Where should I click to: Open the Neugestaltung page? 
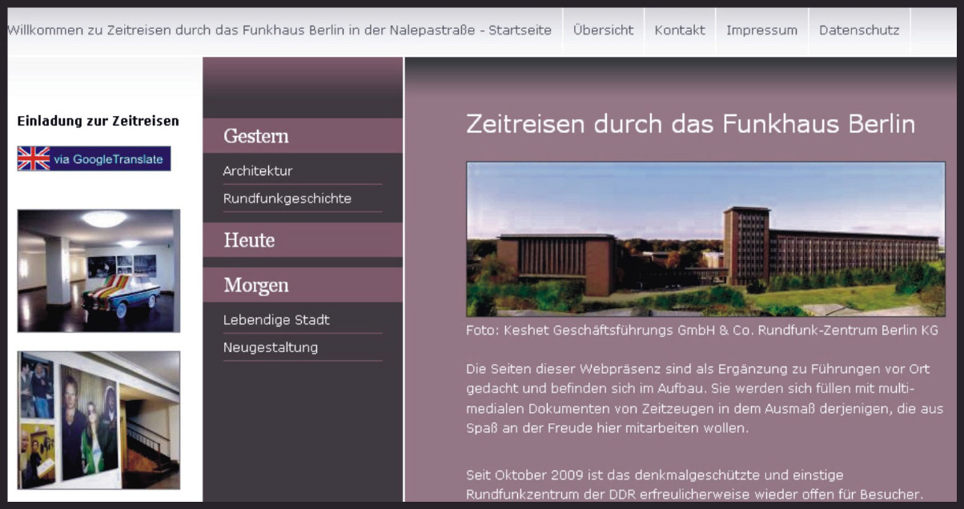tap(271, 347)
